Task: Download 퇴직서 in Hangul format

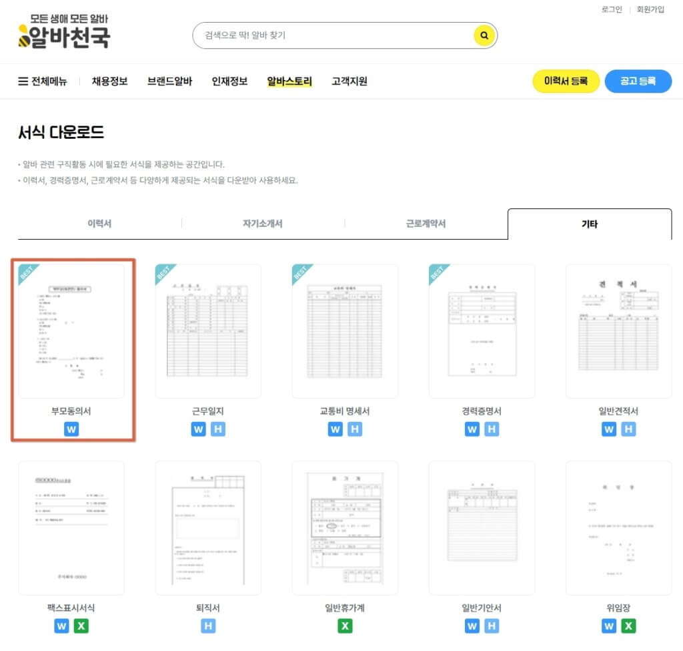Action: pyautogui.click(x=208, y=626)
